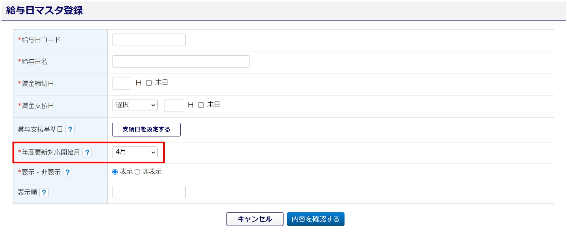Open help icon beside 年度更新対応開始月
This screenshot has width=567, height=238.
(x=87, y=153)
